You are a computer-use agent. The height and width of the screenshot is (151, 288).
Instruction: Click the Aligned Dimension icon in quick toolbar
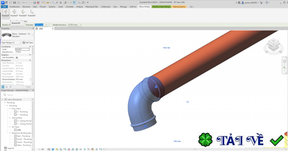(53, 3)
